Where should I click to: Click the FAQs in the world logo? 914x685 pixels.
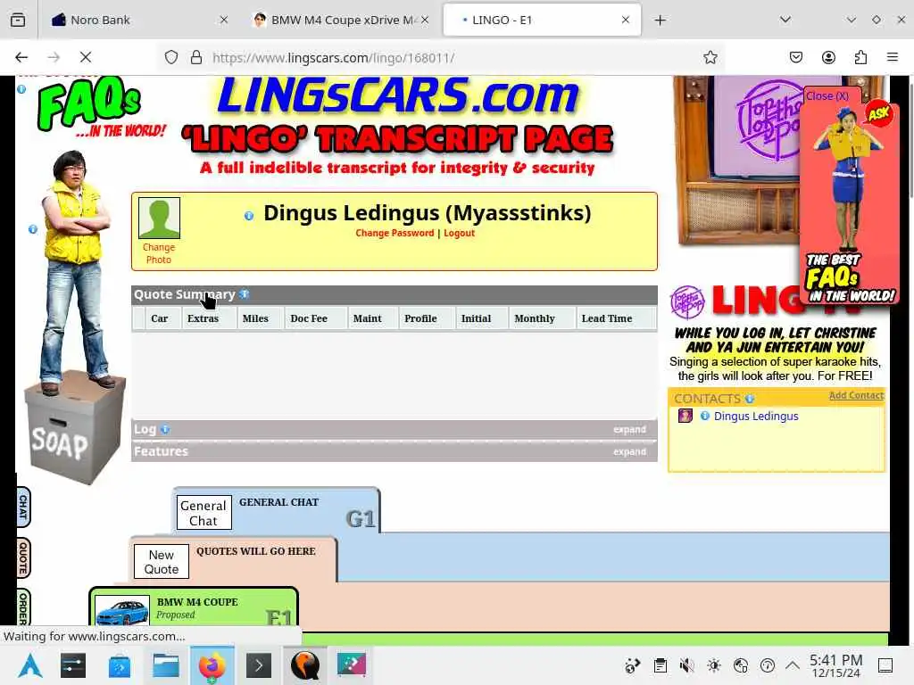(x=100, y=108)
